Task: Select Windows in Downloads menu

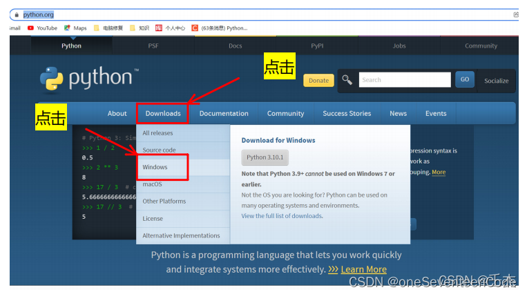Action: 183,167
